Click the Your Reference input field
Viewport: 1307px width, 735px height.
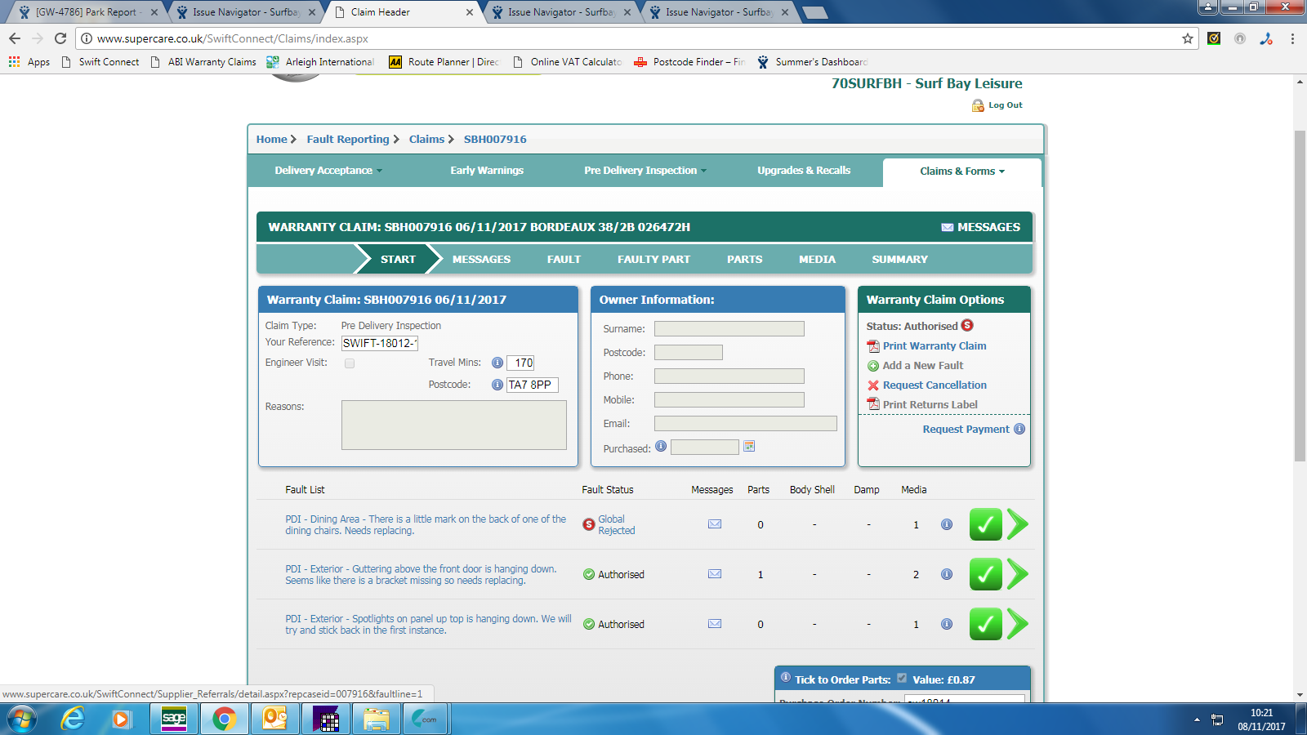(380, 343)
